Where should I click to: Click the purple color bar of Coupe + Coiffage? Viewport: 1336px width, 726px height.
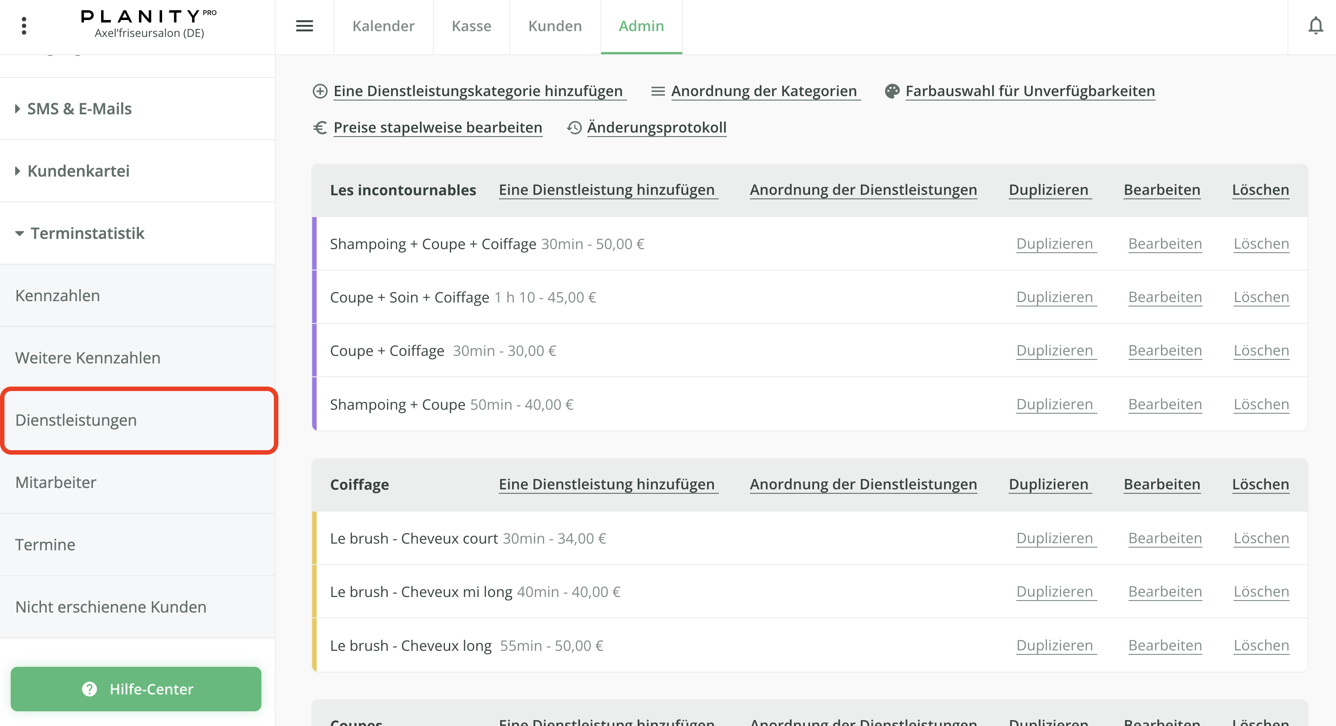coord(315,350)
